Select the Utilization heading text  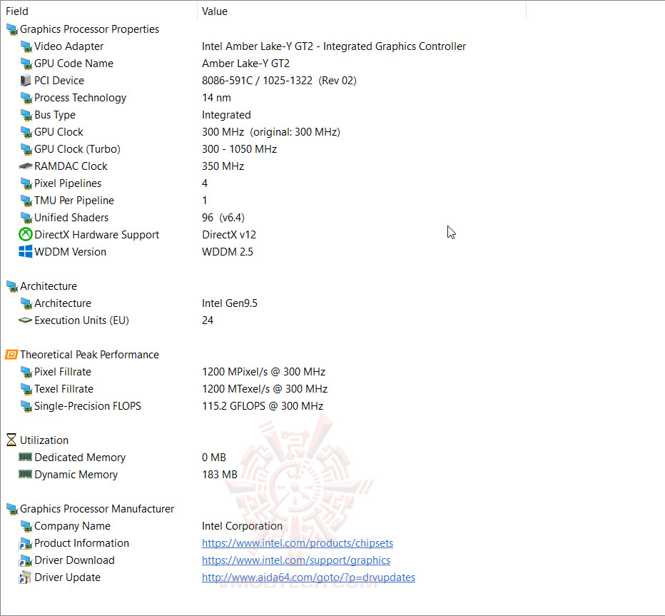(44, 440)
